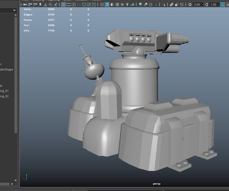Viewport: 229px width, 191px height.
Task: Enable Smooth Shade All mode
Action: coord(107,5)
